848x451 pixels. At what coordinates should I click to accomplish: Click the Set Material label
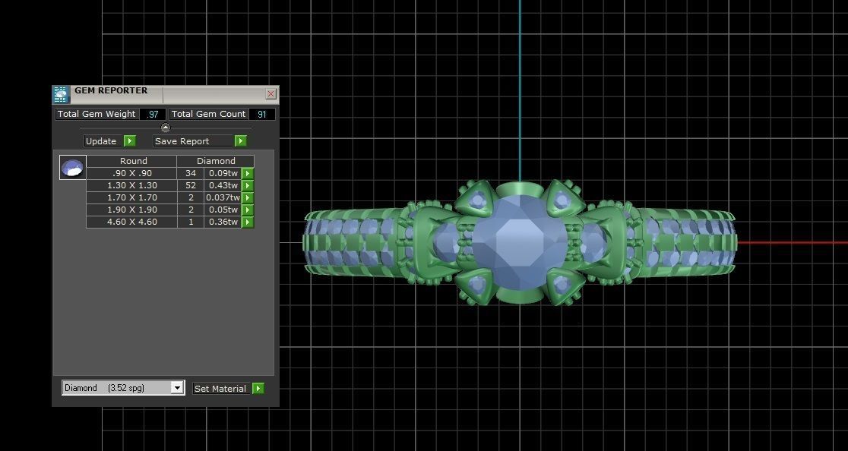click(x=220, y=388)
